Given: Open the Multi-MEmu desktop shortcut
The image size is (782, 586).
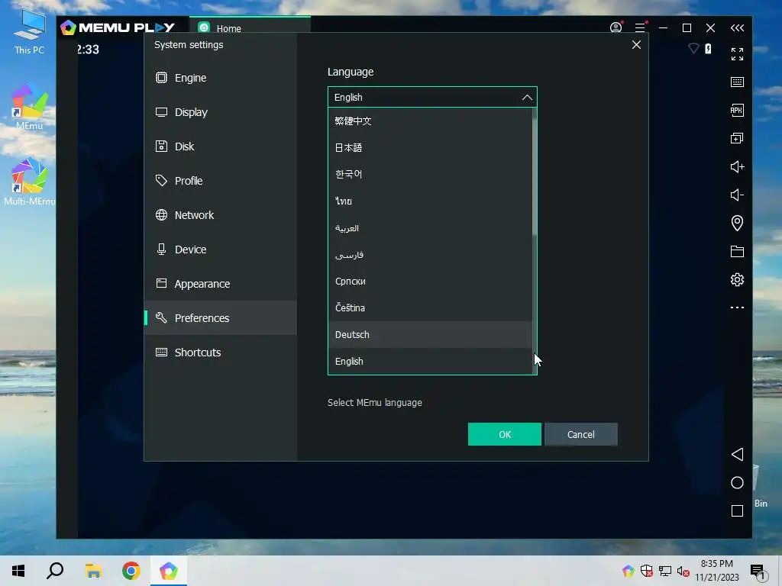Looking at the screenshot, I should point(29,182).
